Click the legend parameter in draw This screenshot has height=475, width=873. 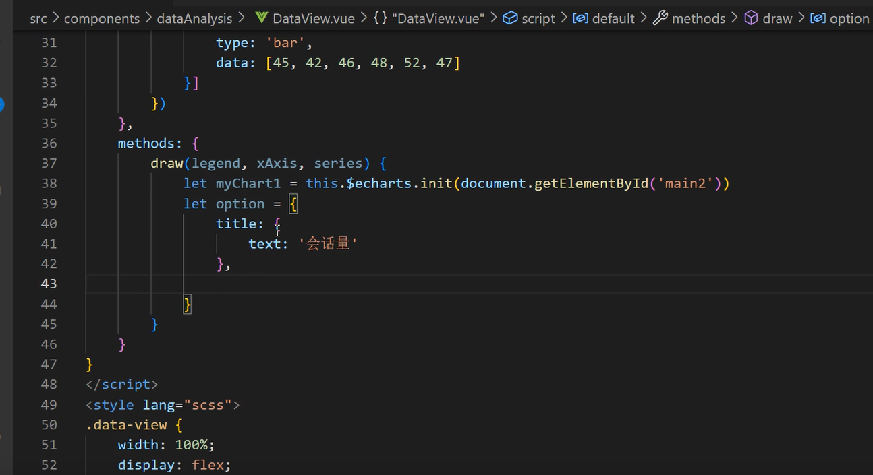point(216,163)
